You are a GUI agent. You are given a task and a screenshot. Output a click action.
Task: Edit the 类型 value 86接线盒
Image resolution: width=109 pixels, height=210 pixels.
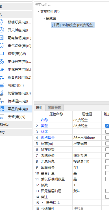click(87, 126)
